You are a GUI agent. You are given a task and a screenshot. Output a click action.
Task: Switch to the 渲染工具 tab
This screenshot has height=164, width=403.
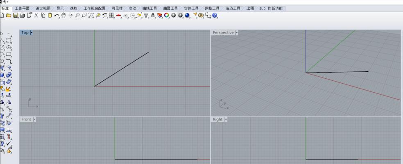pyautogui.click(x=233, y=9)
